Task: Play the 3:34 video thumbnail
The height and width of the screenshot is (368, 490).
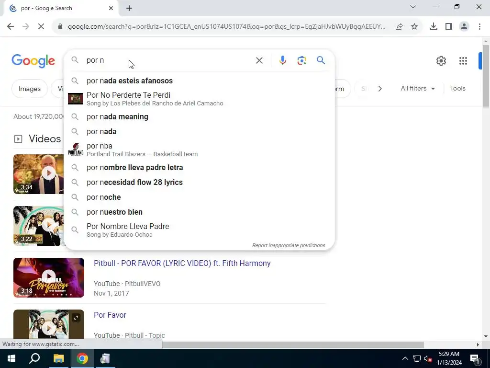Action: point(38,174)
